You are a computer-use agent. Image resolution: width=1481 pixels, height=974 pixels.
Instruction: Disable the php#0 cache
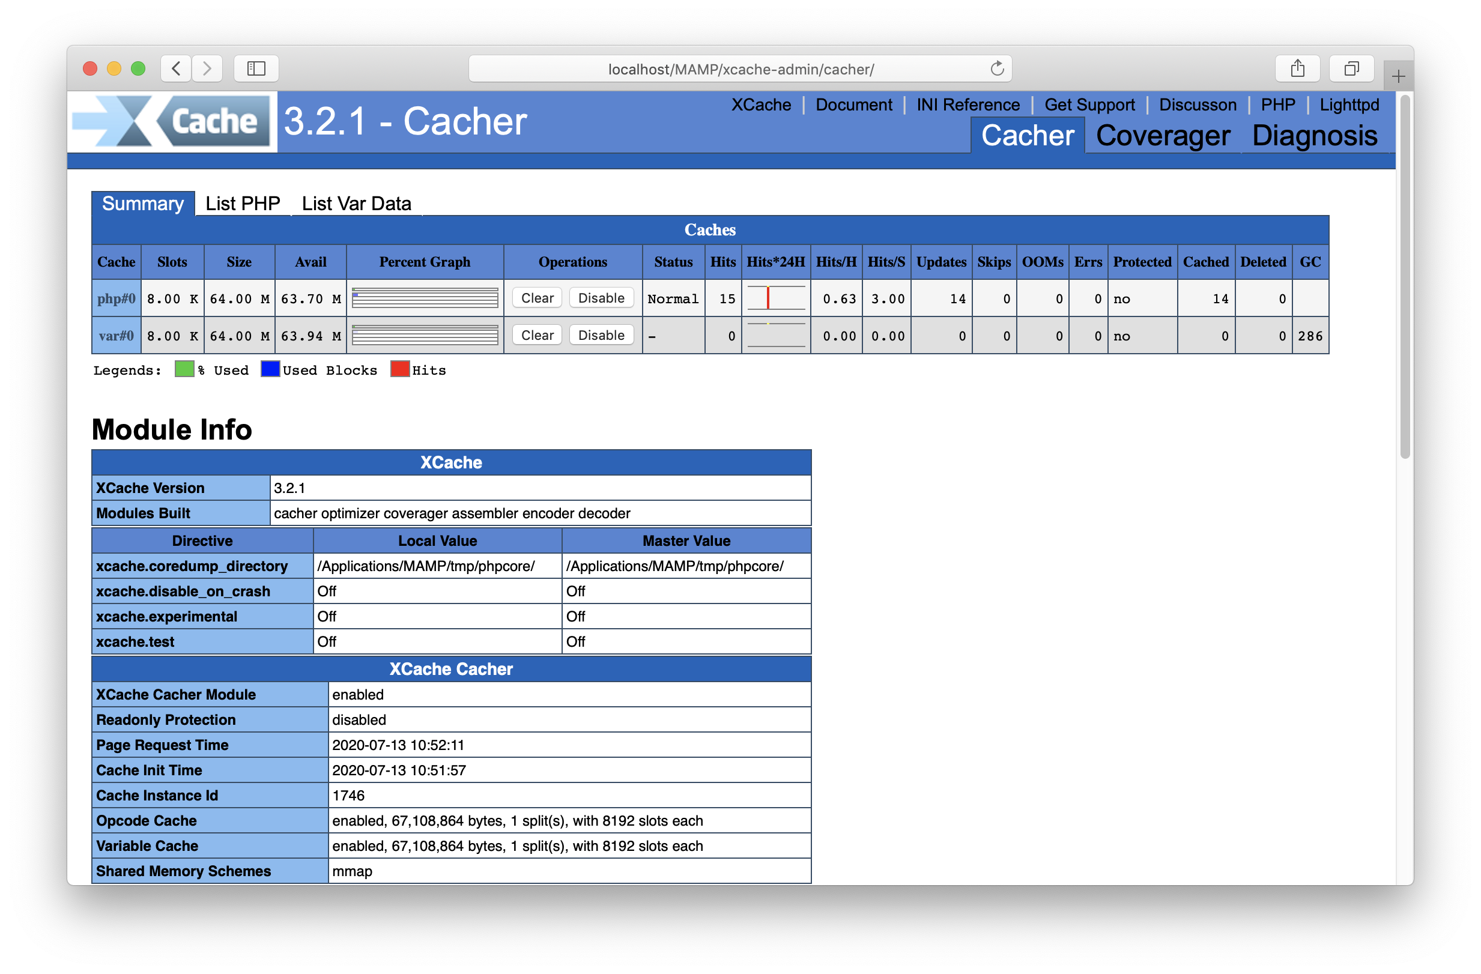(601, 297)
